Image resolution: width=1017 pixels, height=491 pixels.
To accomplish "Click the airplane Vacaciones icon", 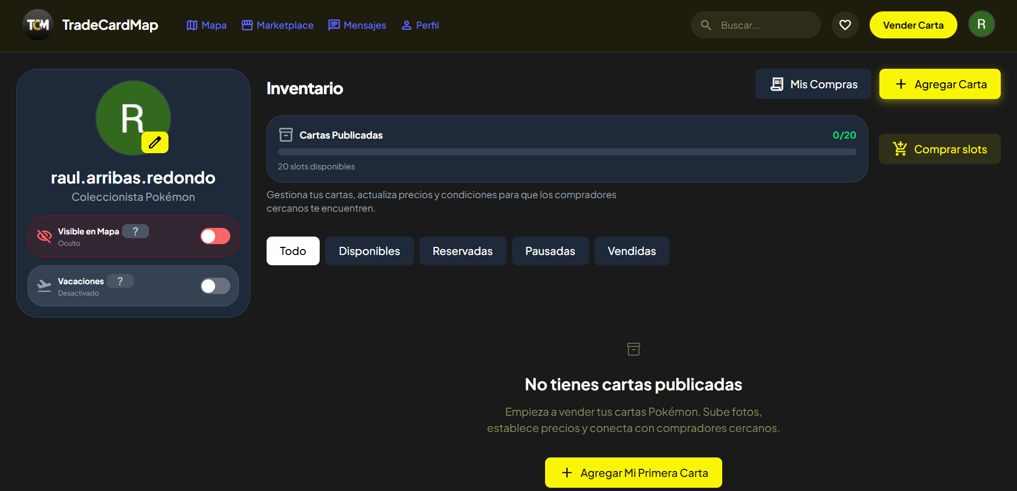I will 44,286.
